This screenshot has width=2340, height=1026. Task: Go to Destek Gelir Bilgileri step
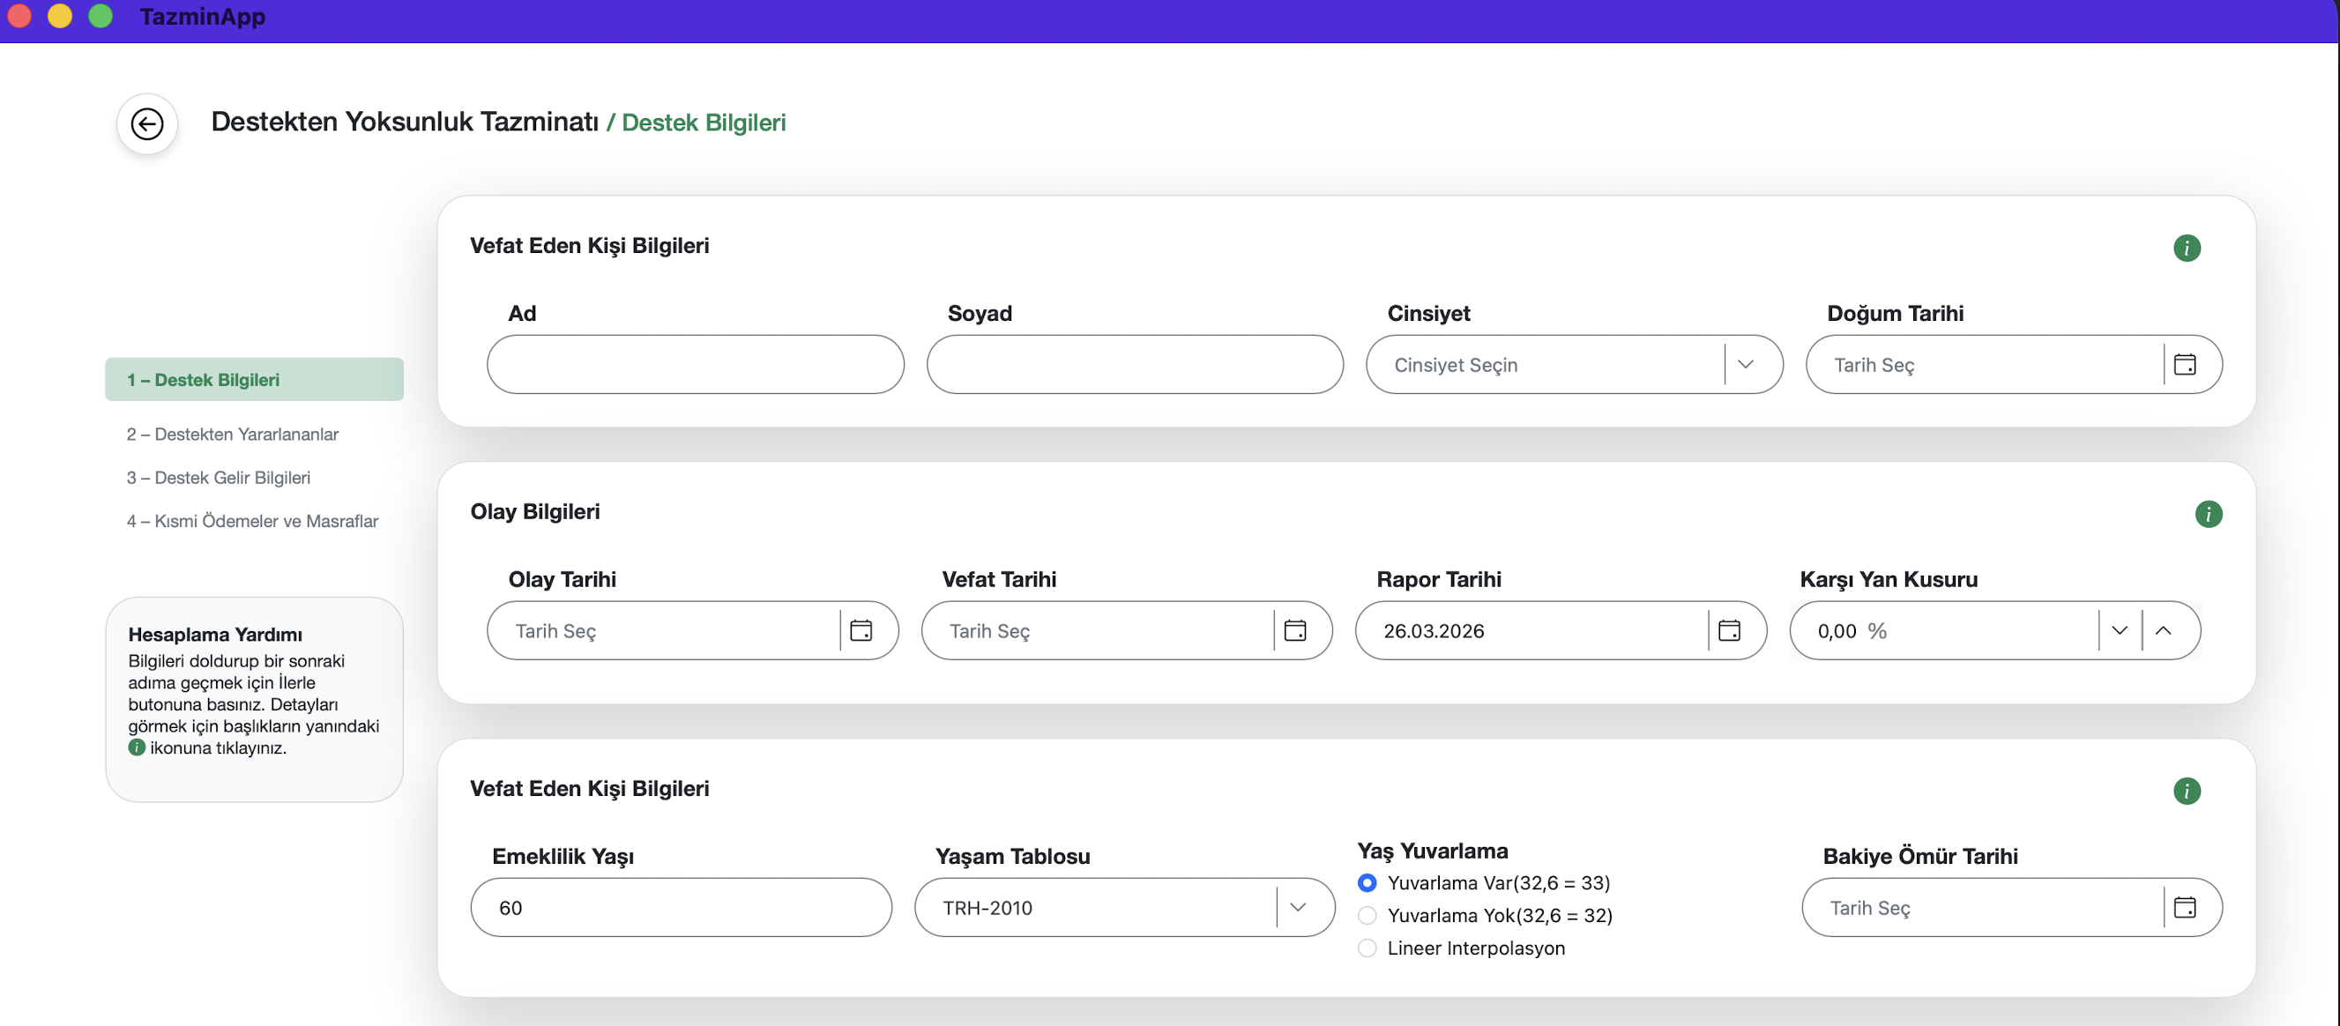(x=218, y=478)
